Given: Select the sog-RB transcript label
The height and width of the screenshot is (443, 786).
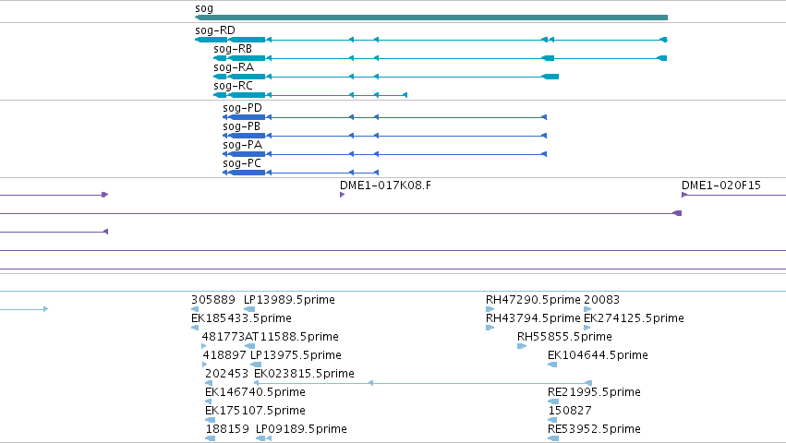Looking at the screenshot, I should pyautogui.click(x=233, y=49).
